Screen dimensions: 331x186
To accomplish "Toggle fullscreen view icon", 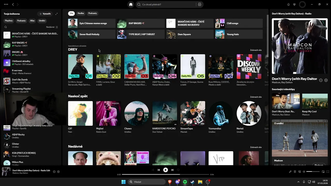I will tap(328, 172).
